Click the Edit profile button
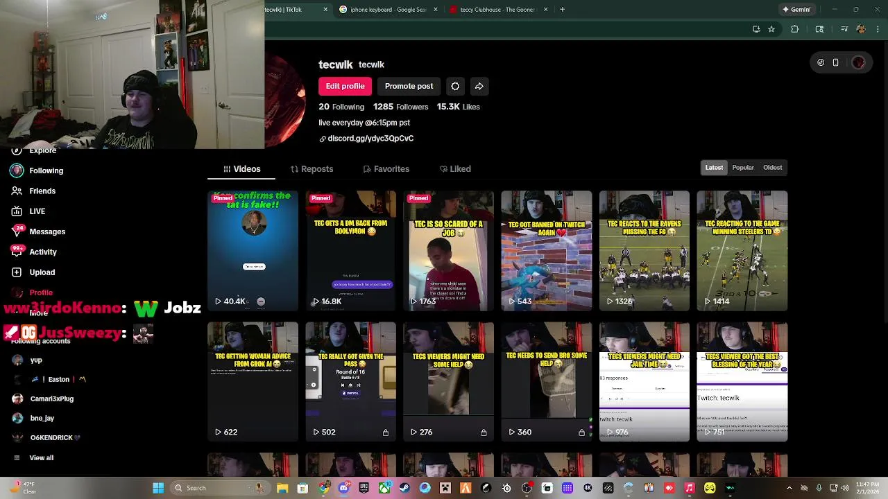 click(345, 86)
